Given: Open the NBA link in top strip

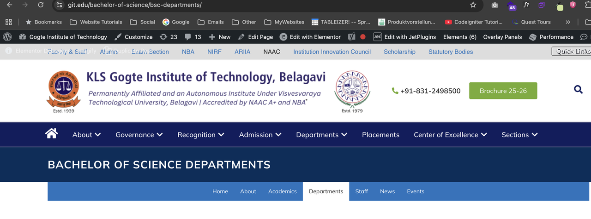Looking at the screenshot, I should [x=188, y=52].
